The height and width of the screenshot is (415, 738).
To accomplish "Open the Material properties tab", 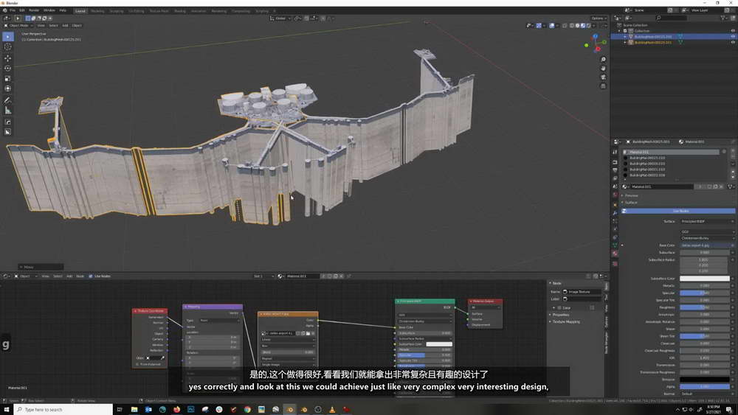I will [x=615, y=254].
